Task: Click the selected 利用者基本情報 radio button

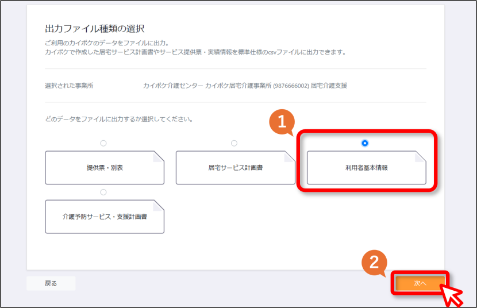Action: point(365,143)
